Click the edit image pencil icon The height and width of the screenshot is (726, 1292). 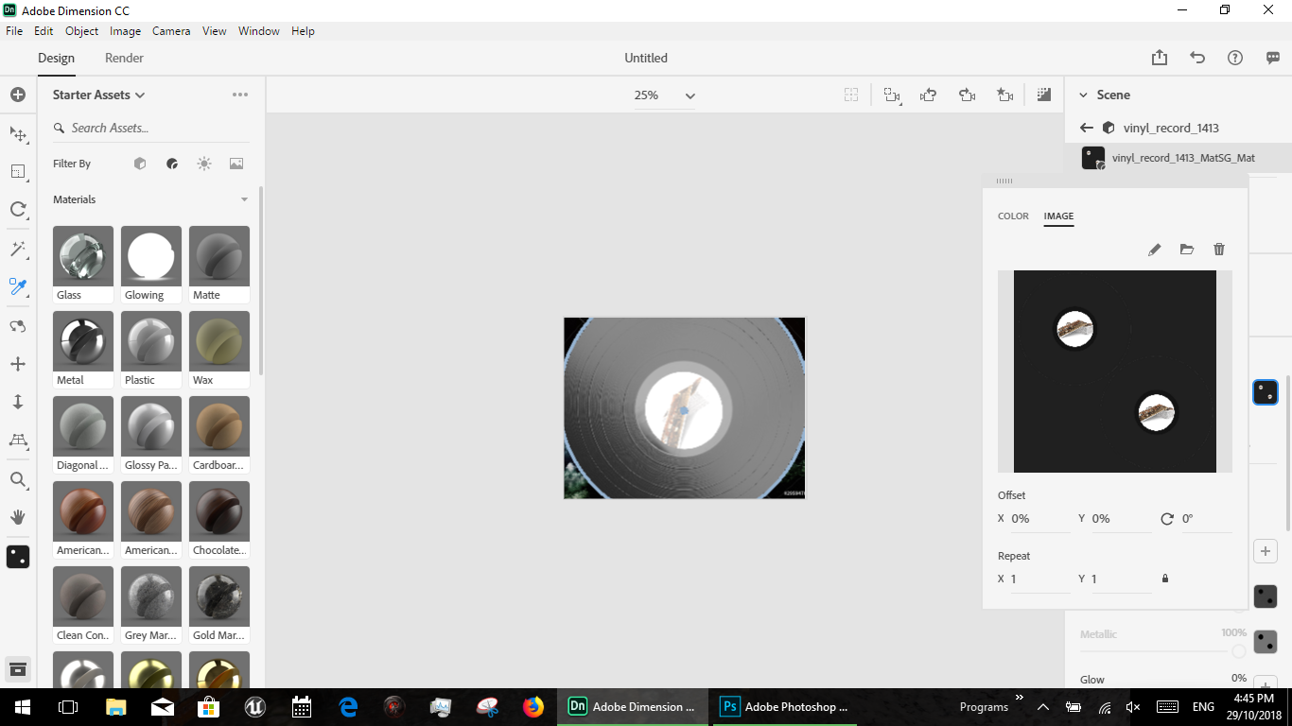click(1154, 250)
